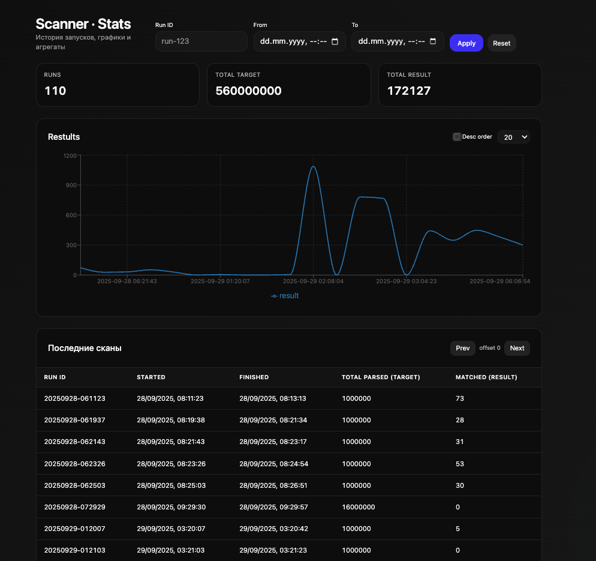Reset the filters with Reset button
The height and width of the screenshot is (561, 596).
coord(501,43)
